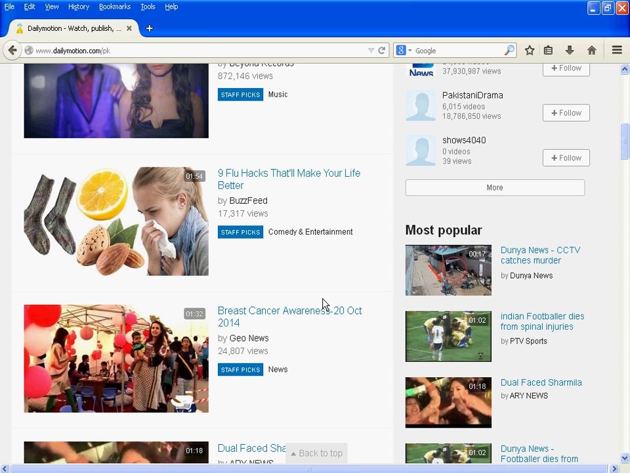Open the URL history dropdown arrow
This screenshot has width=630, height=473.
coord(371,51)
